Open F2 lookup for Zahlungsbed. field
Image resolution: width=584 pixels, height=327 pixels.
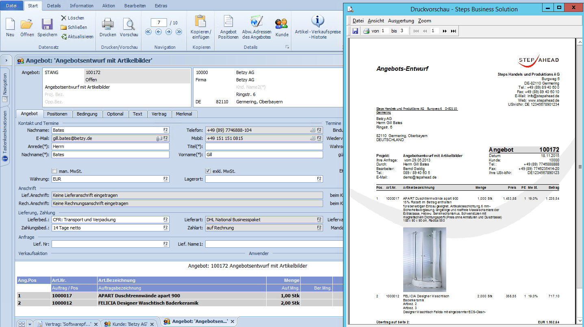tap(166, 228)
